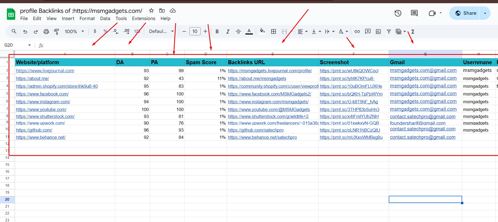The image size is (498, 222).
Task: Increase font size plus button
Action: (205, 32)
